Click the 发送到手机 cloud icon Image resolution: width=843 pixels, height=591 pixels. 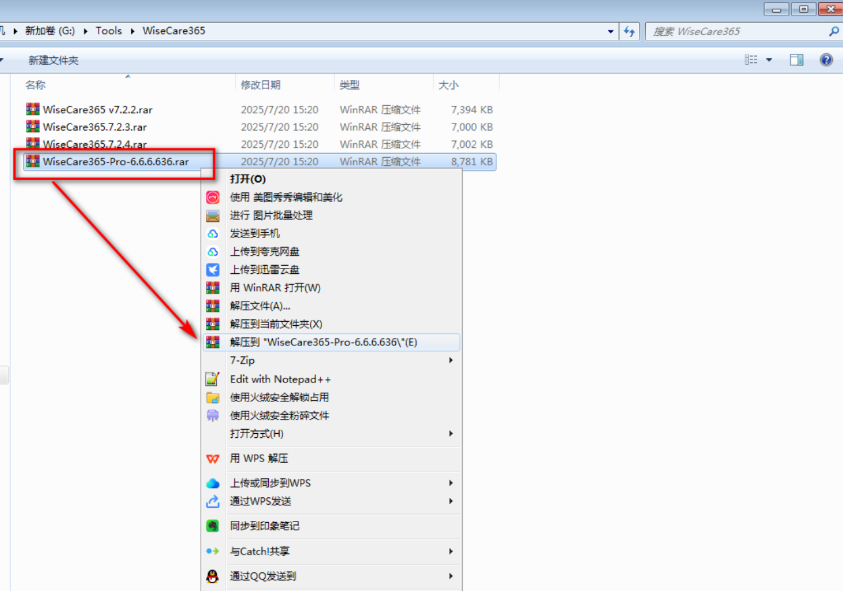coord(213,234)
